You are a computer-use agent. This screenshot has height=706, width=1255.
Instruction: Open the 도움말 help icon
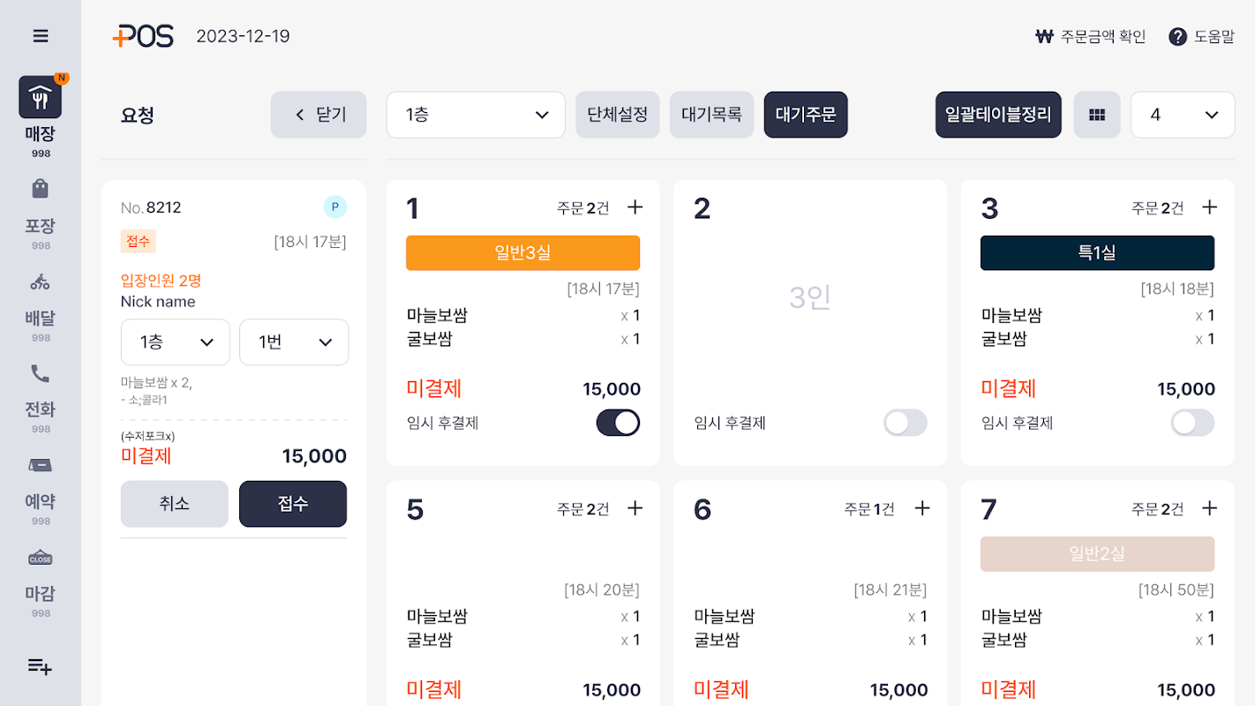pos(1177,36)
